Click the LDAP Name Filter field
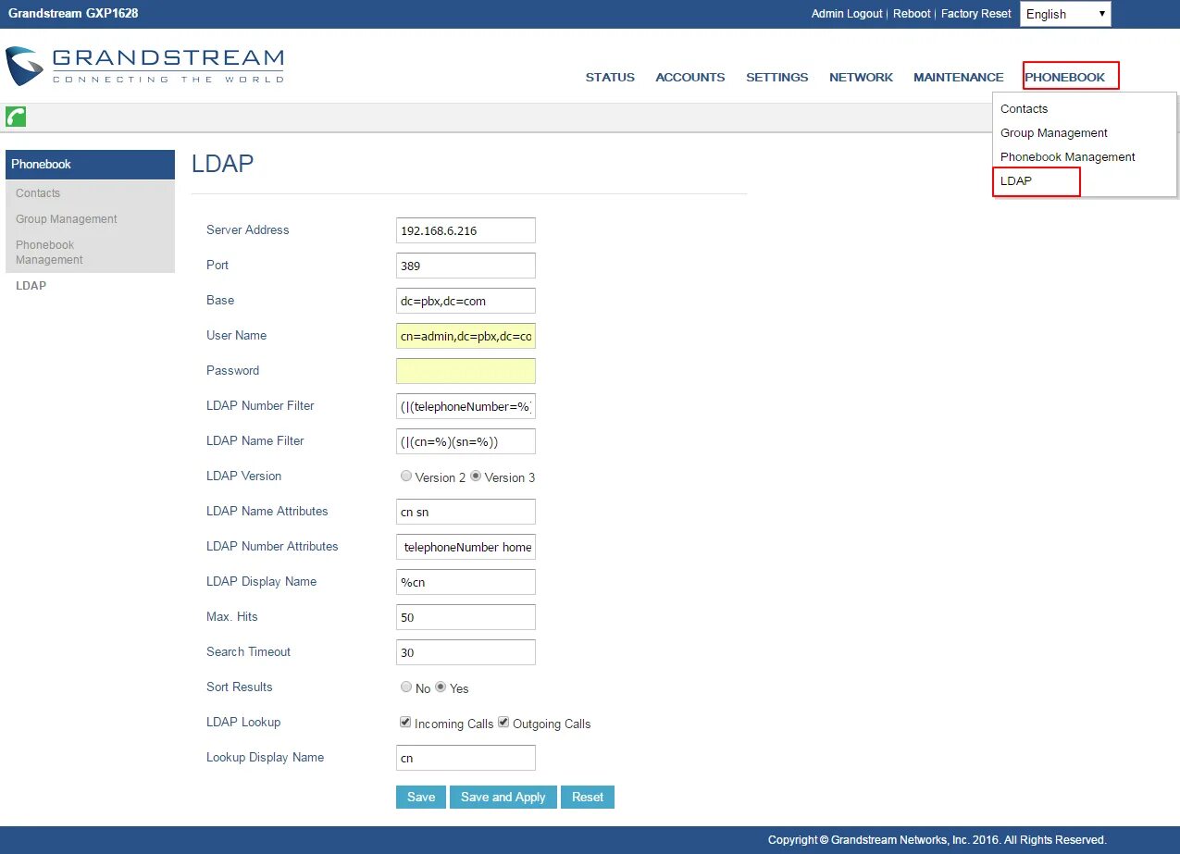This screenshot has height=854, width=1180. (x=466, y=441)
